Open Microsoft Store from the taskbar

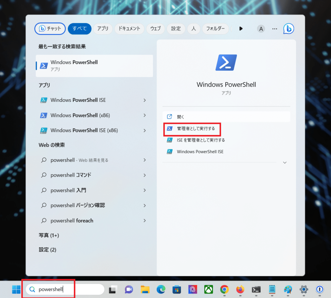coord(177,289)
